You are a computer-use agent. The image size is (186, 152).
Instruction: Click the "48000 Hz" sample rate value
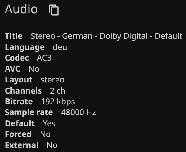coord(79,113)
